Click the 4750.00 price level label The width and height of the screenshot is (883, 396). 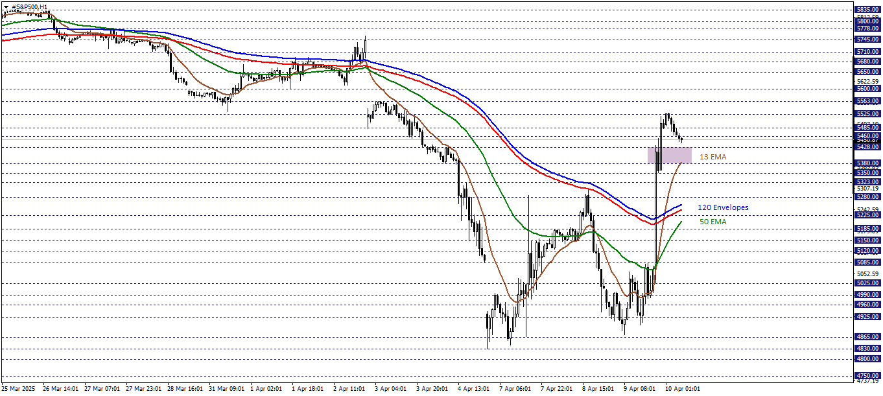point(867,376)
